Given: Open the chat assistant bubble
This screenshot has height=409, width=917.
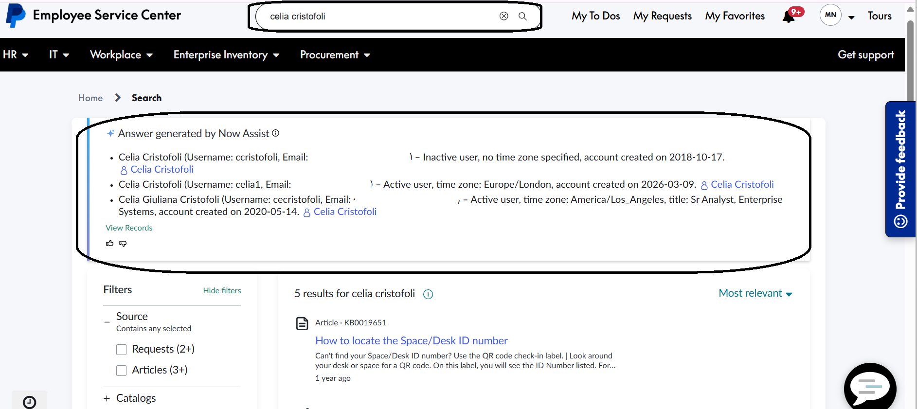Looking at the screenshot, I should pos(870,387).
